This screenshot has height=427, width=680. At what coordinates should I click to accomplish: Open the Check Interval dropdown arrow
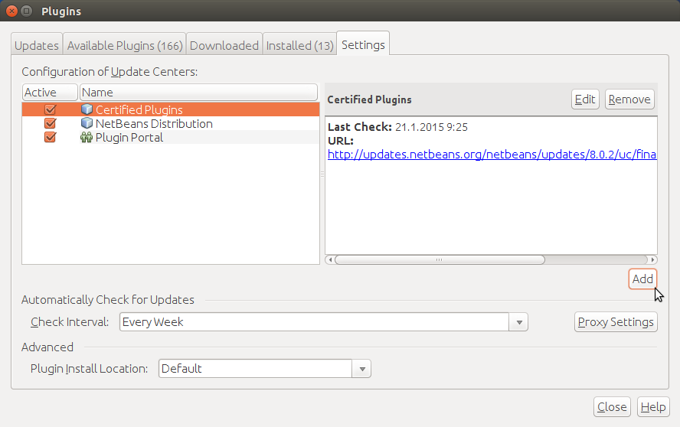click(x=518, y=322)
